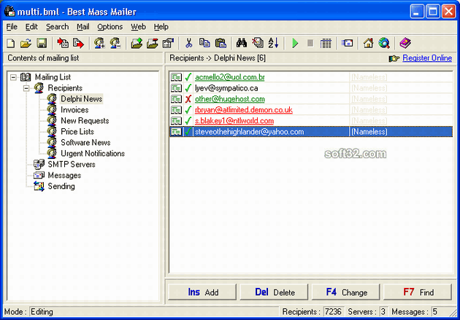Select the other@hugehost.com address
Screen dimensions: 460x320
click(x=230, y=99)
